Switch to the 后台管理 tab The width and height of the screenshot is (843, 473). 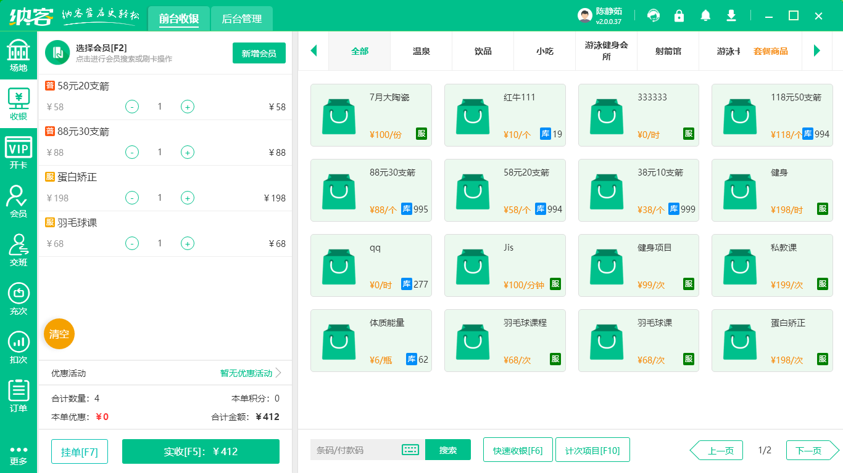(x=241, y=19)
